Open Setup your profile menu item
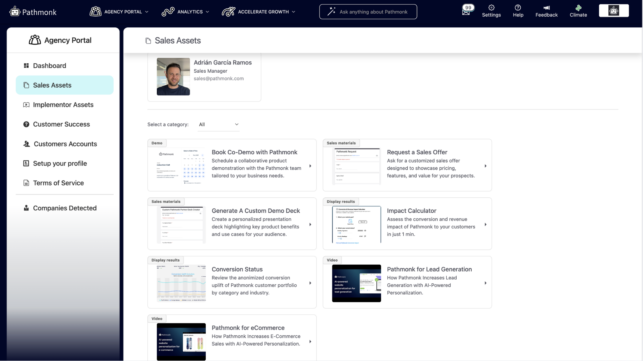 (x=60, y=163)
